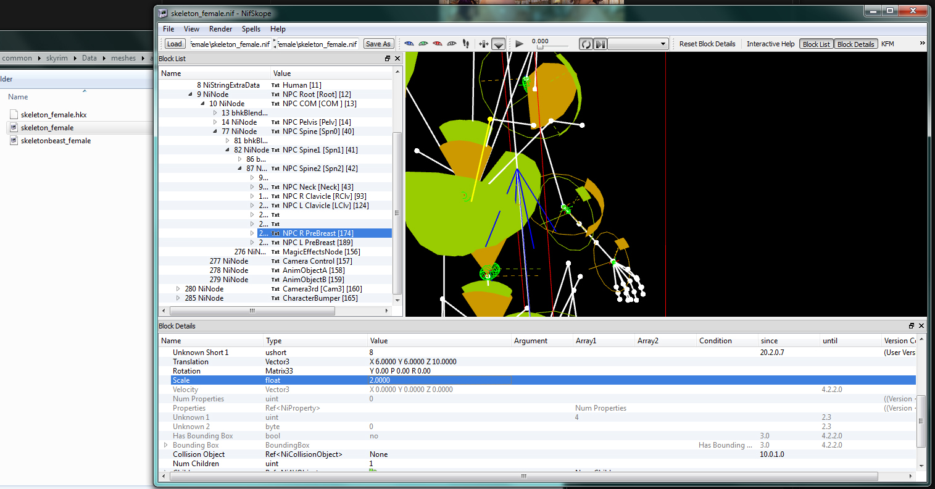
Task: Click the Save As button
Action: coord(378,44)
